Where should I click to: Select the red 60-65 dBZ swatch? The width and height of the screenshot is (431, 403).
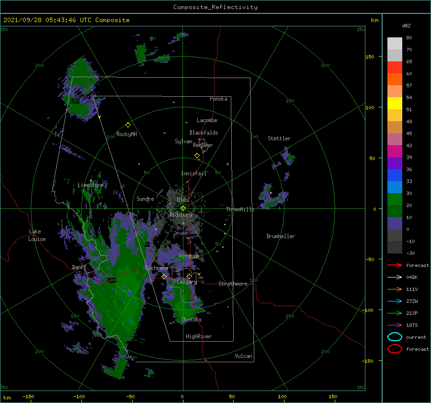pos(395,68)
